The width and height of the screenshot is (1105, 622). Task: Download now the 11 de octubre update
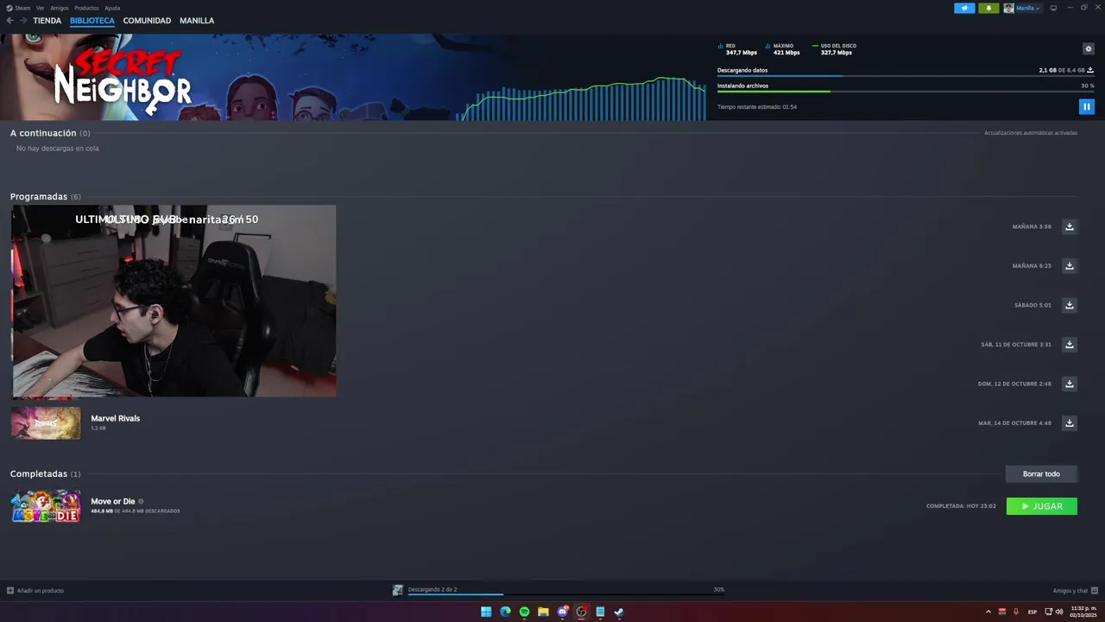coord(1070,345)
